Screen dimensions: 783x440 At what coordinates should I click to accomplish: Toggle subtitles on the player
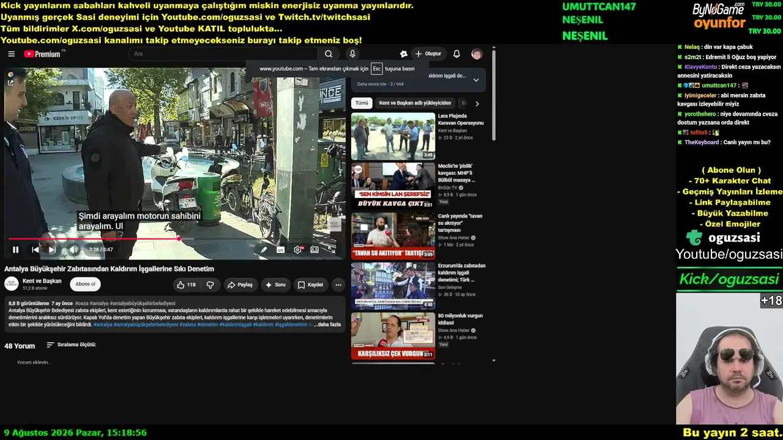coord(281,249)
